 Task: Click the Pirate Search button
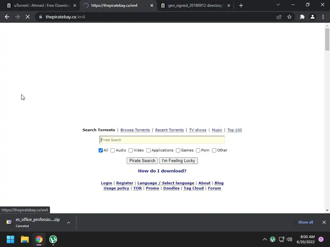point(142,161)
